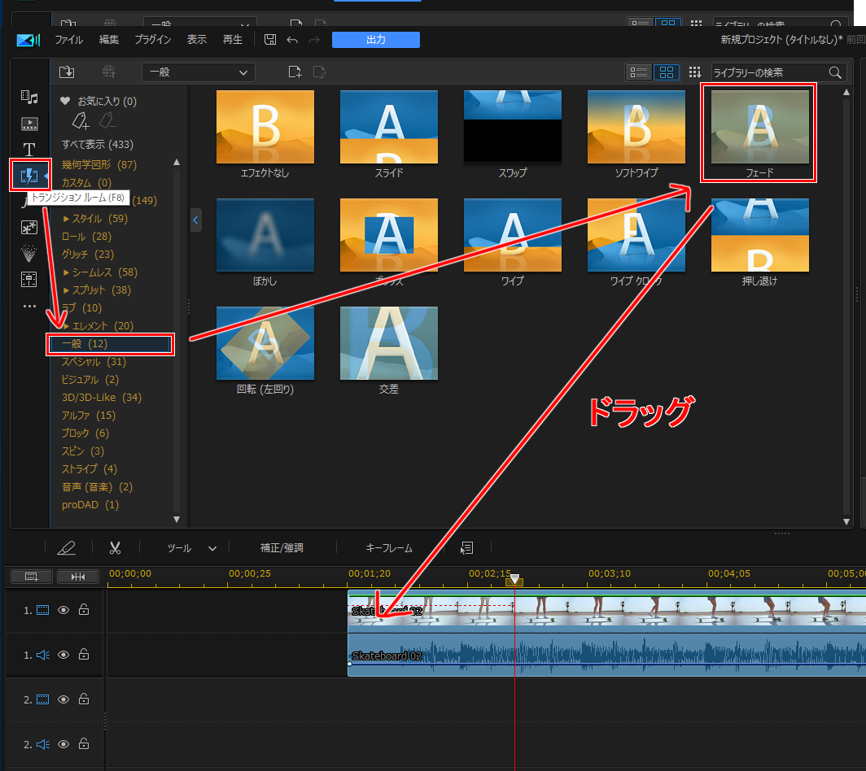Open the Transition Room in the sidebar
Viewport: 866px width, 771px height.
tap(29, 175)
